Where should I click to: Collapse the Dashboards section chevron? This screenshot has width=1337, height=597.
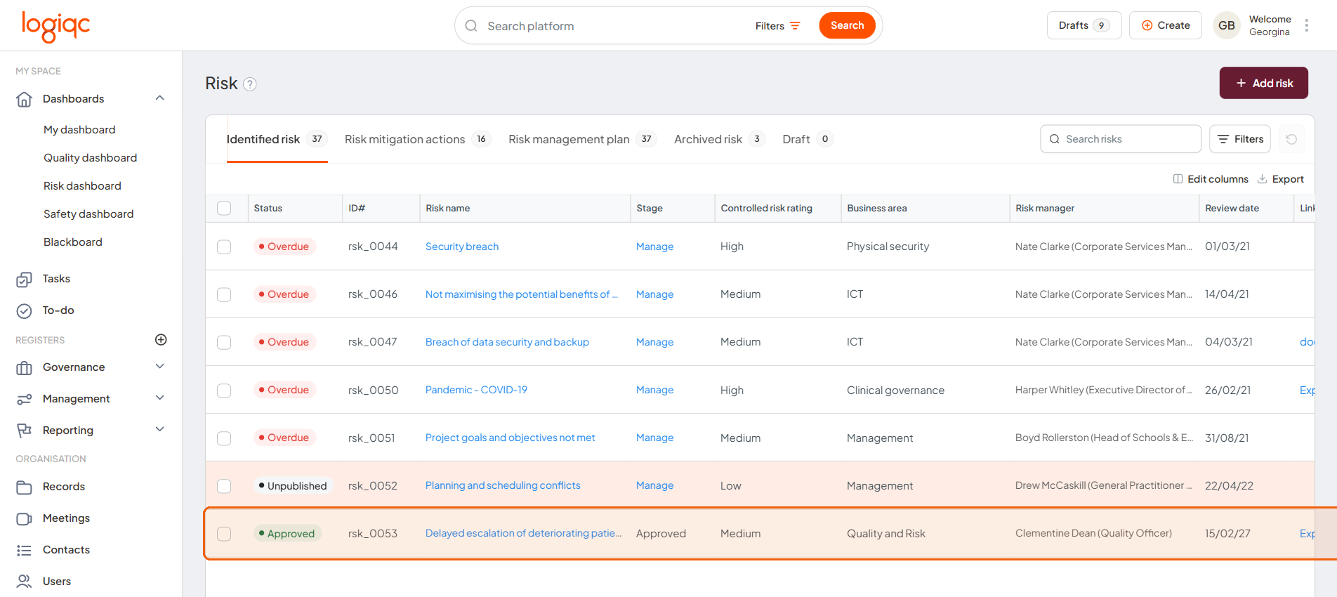point(160,98)
